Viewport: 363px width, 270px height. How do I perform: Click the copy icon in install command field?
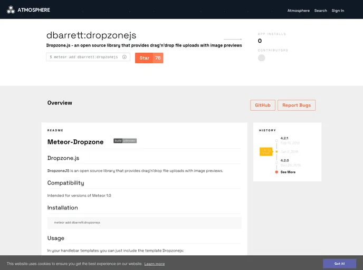[125, 57]
